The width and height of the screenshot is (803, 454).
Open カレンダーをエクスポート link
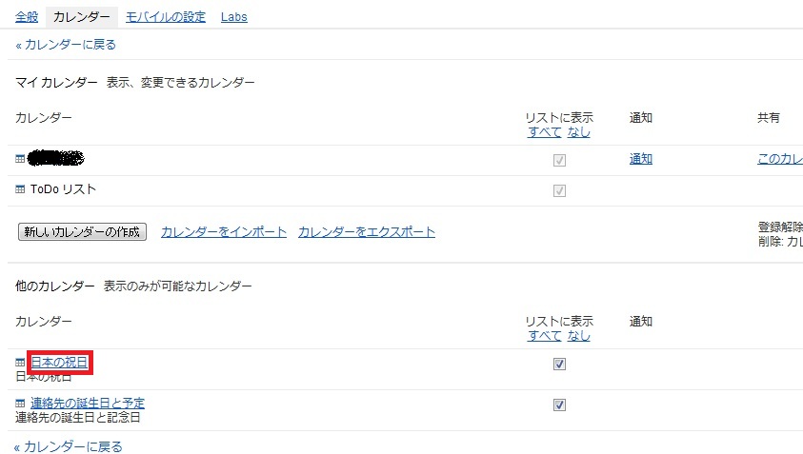pyautogui.click(x=367, y=232)
